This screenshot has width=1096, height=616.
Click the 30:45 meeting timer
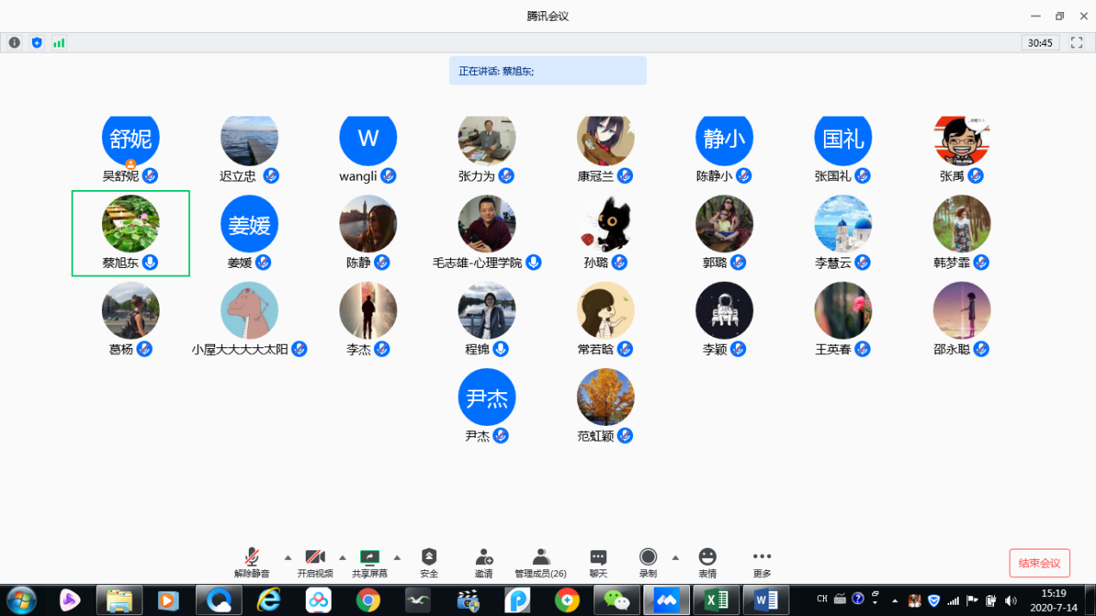1041,42
